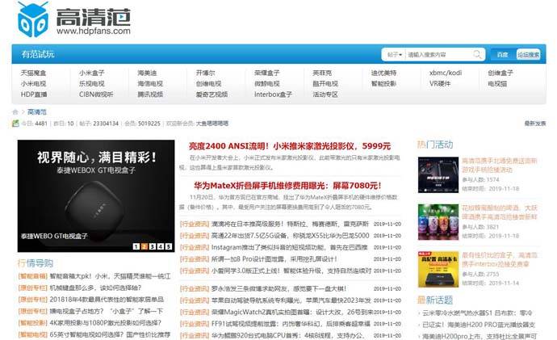Open the Interbox盒子 forum link
The width and height of the screenshot is (557, 340).
point(273,94)
